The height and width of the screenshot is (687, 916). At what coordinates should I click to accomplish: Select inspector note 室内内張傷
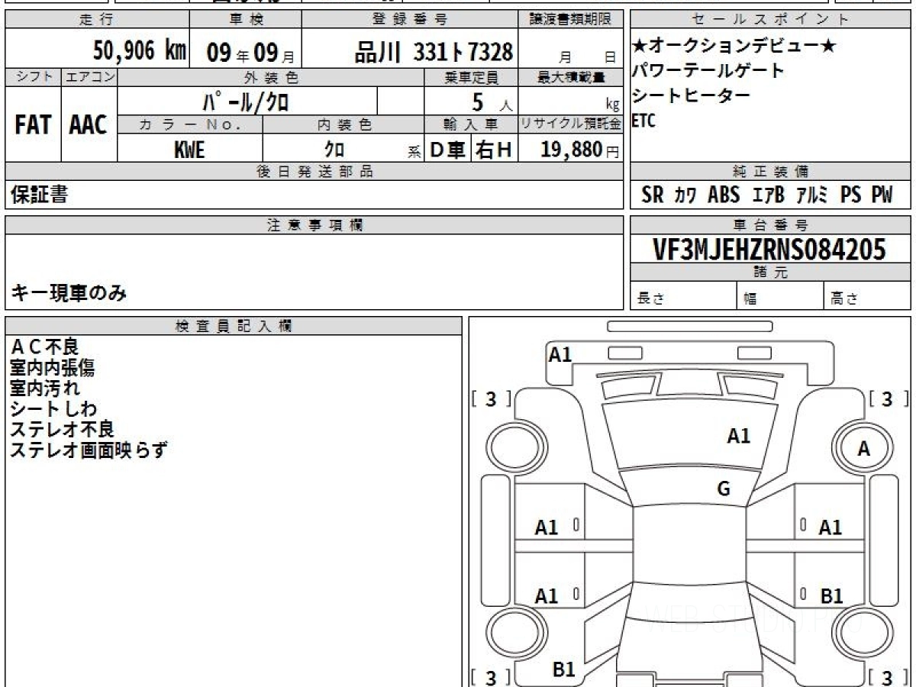pos(52,368)
